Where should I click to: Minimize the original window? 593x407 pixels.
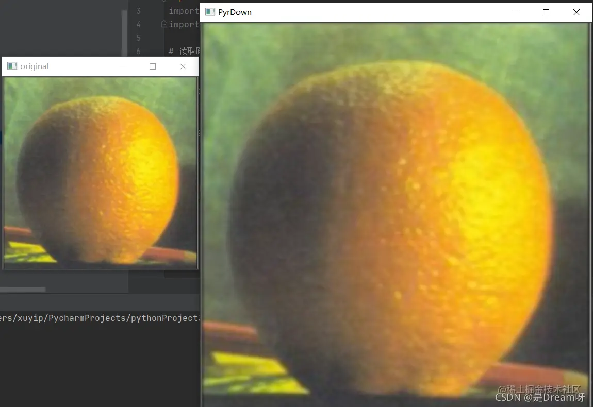pyautogui.click(x=123, y=66)
